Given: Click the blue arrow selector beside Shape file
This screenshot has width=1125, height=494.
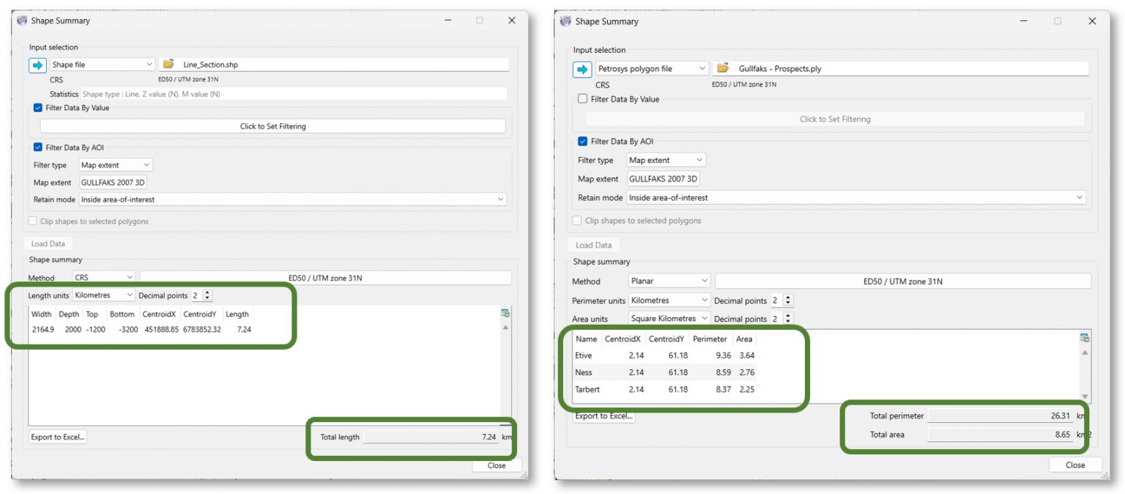Looking at the screenshot, I should coord(37,64).
